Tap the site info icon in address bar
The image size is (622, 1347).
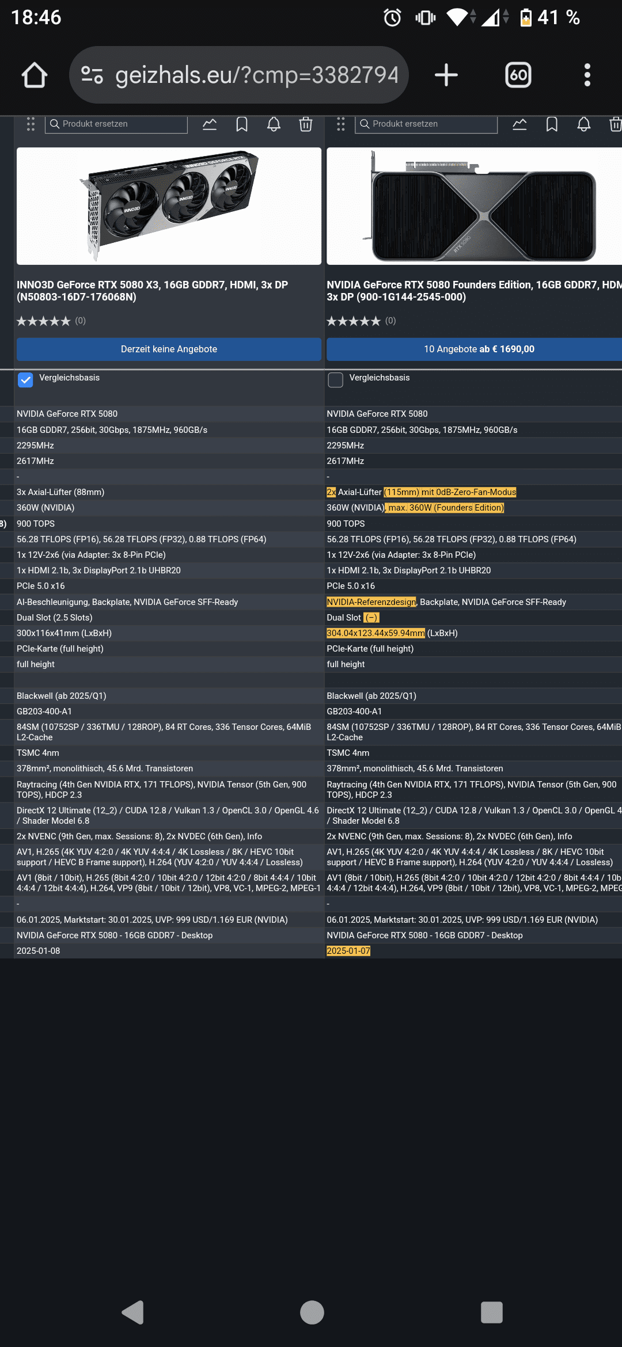92,75
